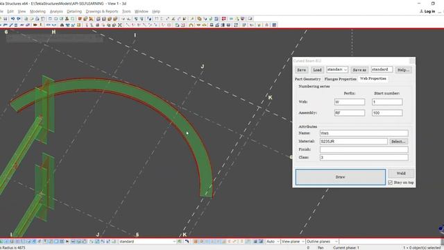Image resolution: width=444 pixels, height=250 pixels.
Task: Click the X-shaped icon in second toolbar row
Action: [120, 25]
